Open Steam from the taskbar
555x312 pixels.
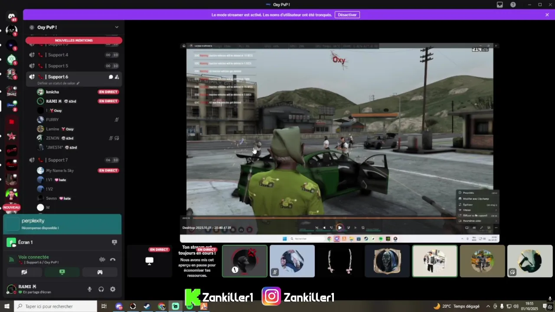(147, 306)
